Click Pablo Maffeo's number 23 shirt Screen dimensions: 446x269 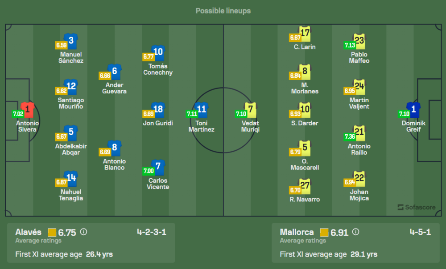(x=359, y=40)
